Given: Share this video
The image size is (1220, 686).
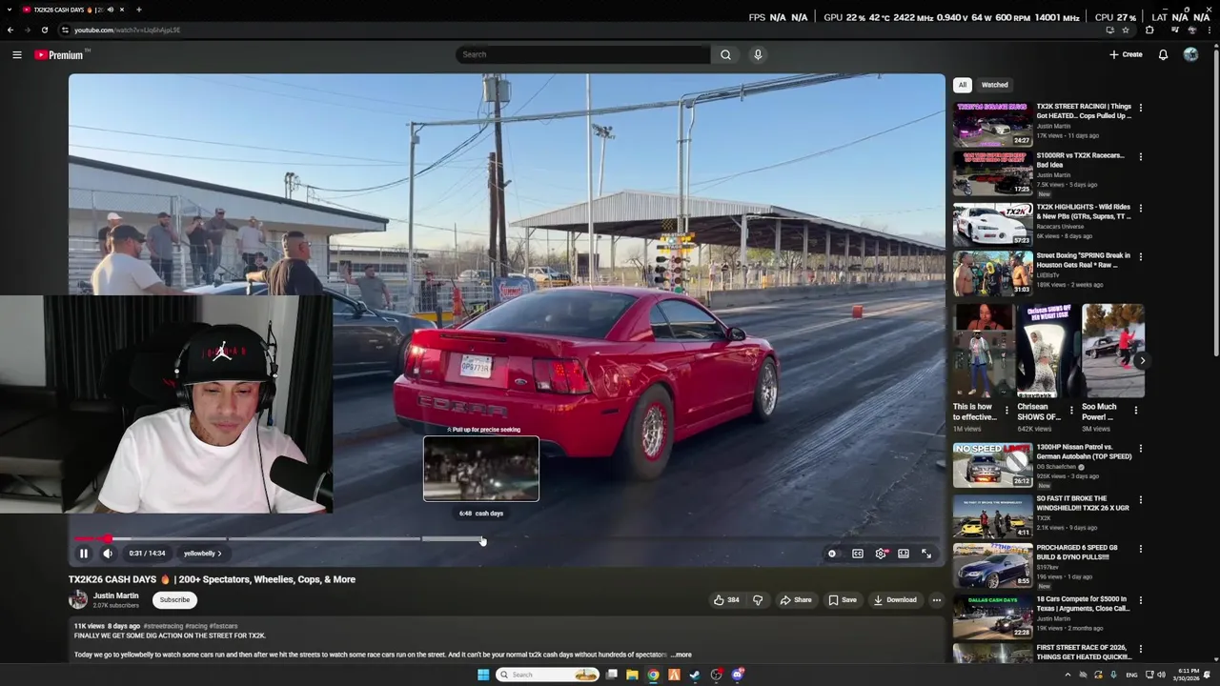Looking at the screenshot, I should click(796, 600).
